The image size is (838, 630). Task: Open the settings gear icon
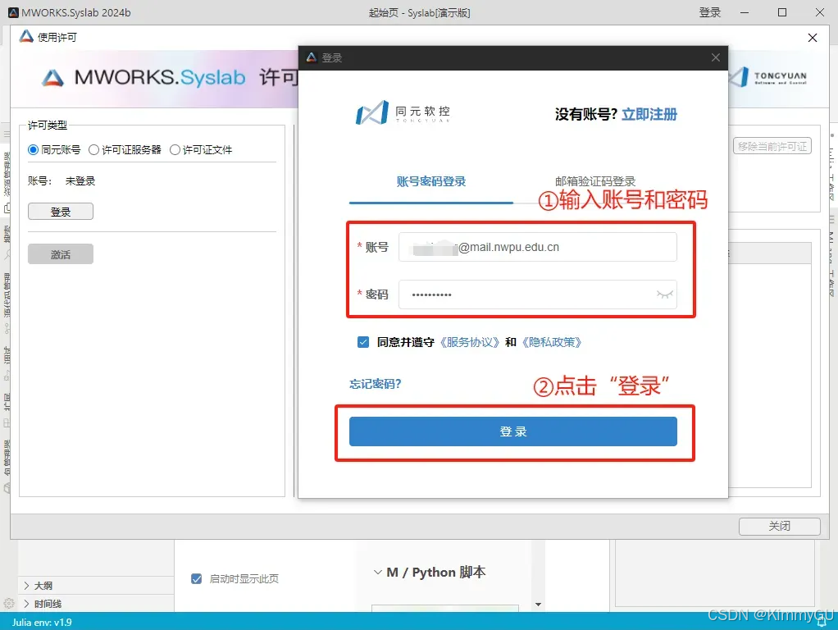coord(8,603)
